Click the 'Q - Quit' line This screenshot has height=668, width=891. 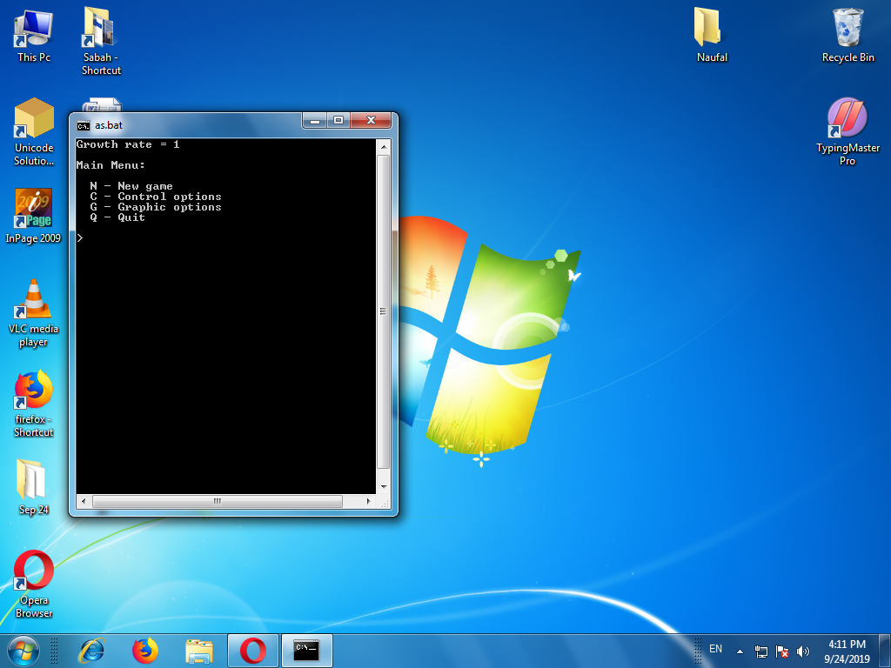pos(117,217)
